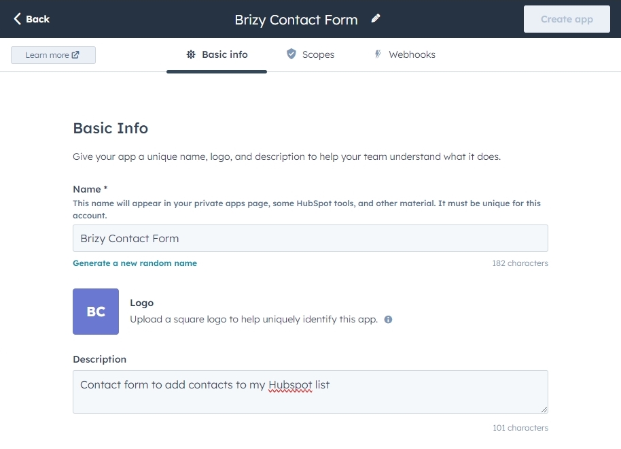The height and width of the screenshot is (449, 621).
Task: Click the Back chevron arrow icon
Action: 17,18
